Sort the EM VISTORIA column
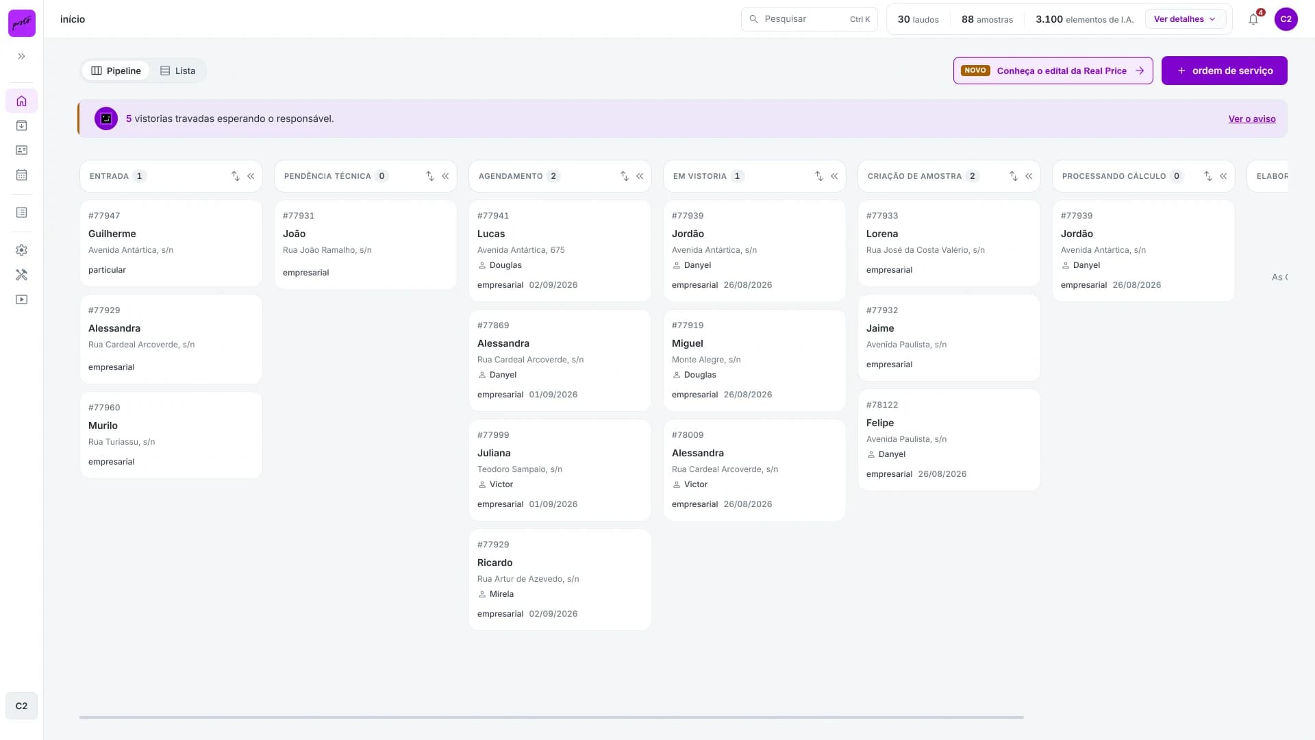 click(x=818, y=176)
